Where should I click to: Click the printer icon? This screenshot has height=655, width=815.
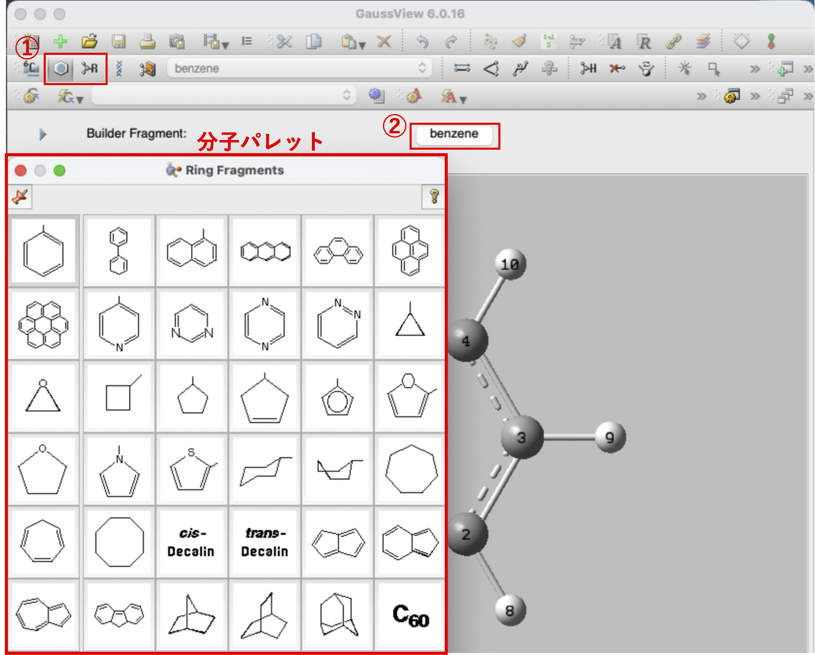pyautogui.click(x=148, y=42)
